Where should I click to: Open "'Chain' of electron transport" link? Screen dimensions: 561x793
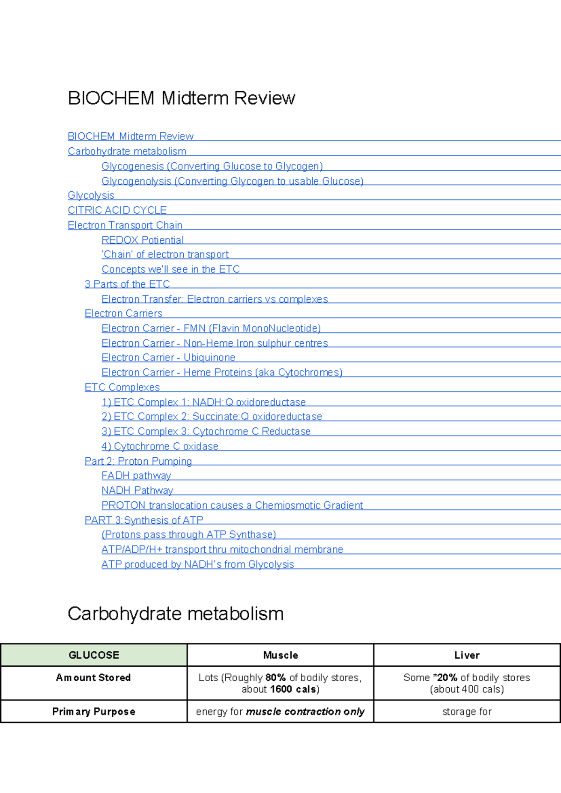(165, 254)
